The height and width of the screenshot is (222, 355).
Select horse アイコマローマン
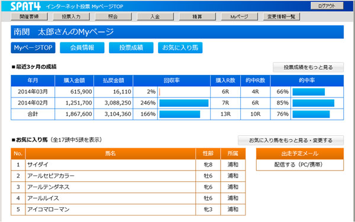tap(49, 210)
